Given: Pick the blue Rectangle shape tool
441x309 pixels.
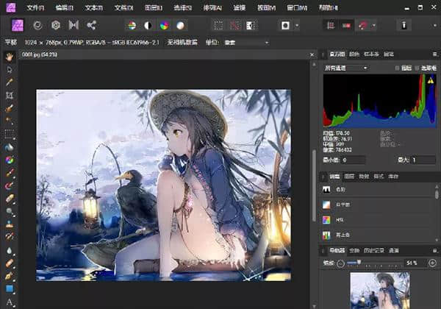Looking at the screenshot, I should tap(10, 289).
